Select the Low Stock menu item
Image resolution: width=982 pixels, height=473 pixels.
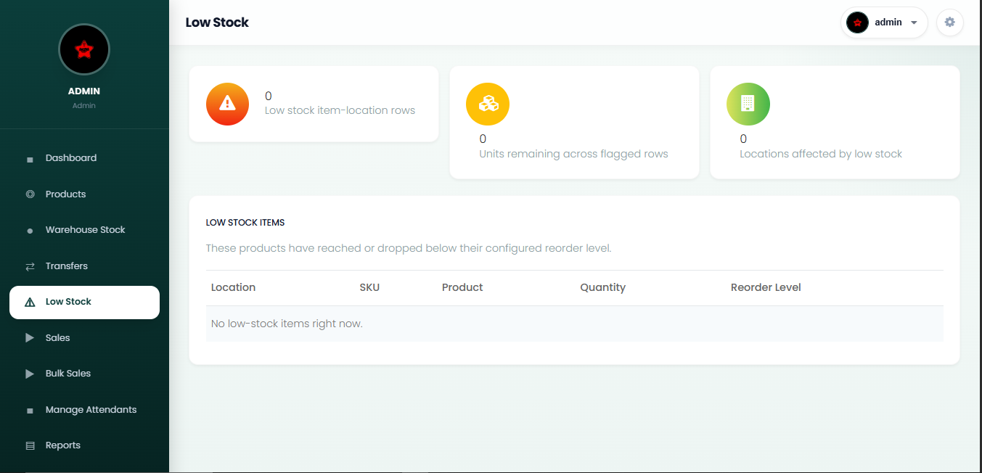(84, 303)
